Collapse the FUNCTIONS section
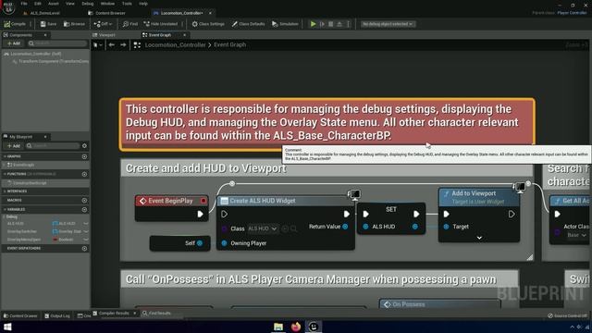The width and height of the screenshot is (592, 333). click(5, 174)
